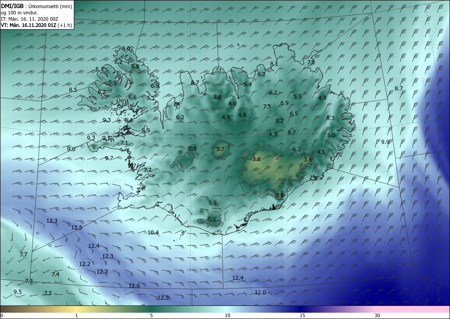
Task: Click the 9.0 value over the sea
Action: pos(71,149)
